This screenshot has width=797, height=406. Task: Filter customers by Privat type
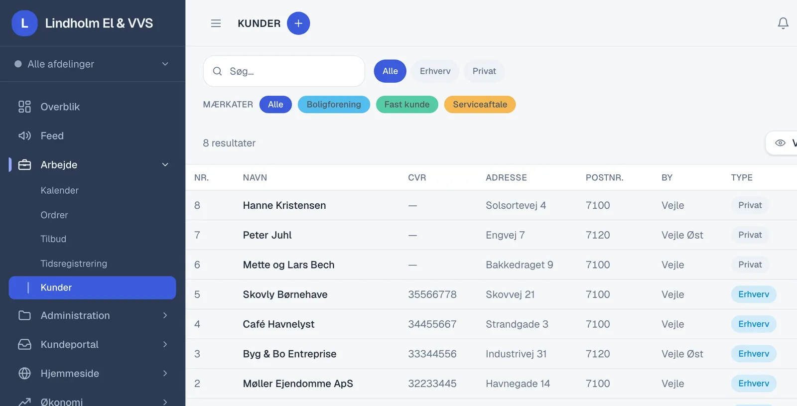pos(484,71)
